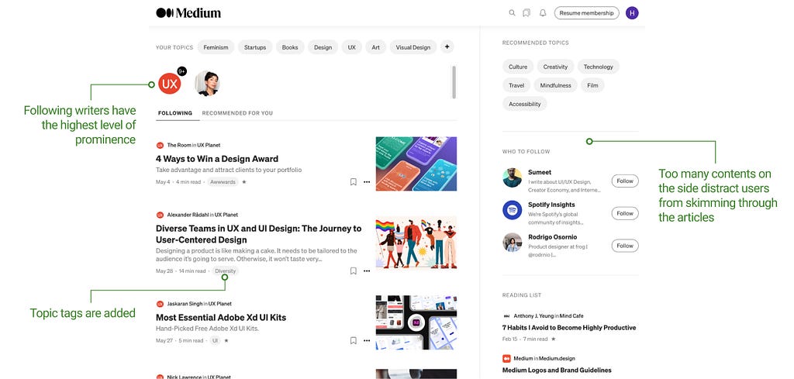Add a topic with the plus button
Viewport: 794px width, 379px height.
click(x=447, y=47)
